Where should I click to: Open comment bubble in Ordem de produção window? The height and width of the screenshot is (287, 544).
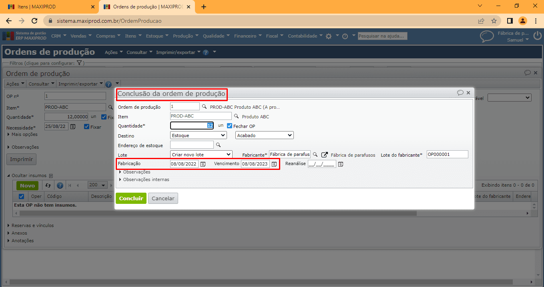(x=528, y=73)
